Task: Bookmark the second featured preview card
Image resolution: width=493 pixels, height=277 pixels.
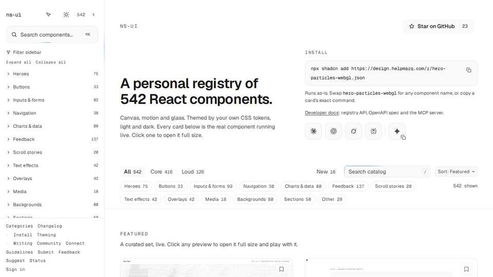Action: pyautogui.click(x=466, y=269)
